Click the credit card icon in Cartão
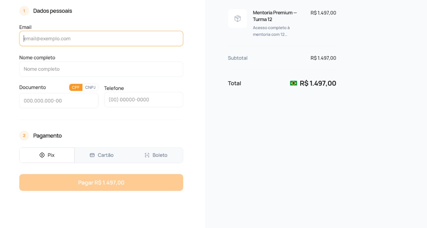This screenshot has height=228, width=427. [x=92, y=155]
